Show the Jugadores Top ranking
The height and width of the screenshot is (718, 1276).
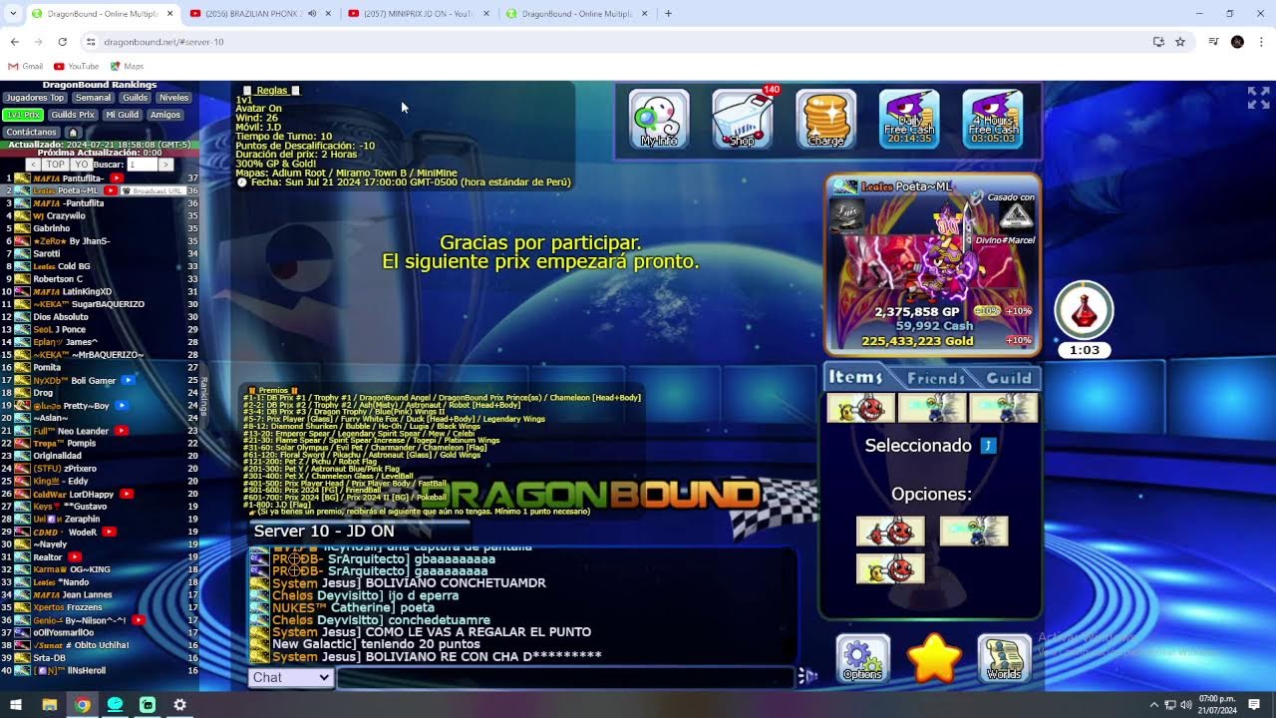[35, 98]
